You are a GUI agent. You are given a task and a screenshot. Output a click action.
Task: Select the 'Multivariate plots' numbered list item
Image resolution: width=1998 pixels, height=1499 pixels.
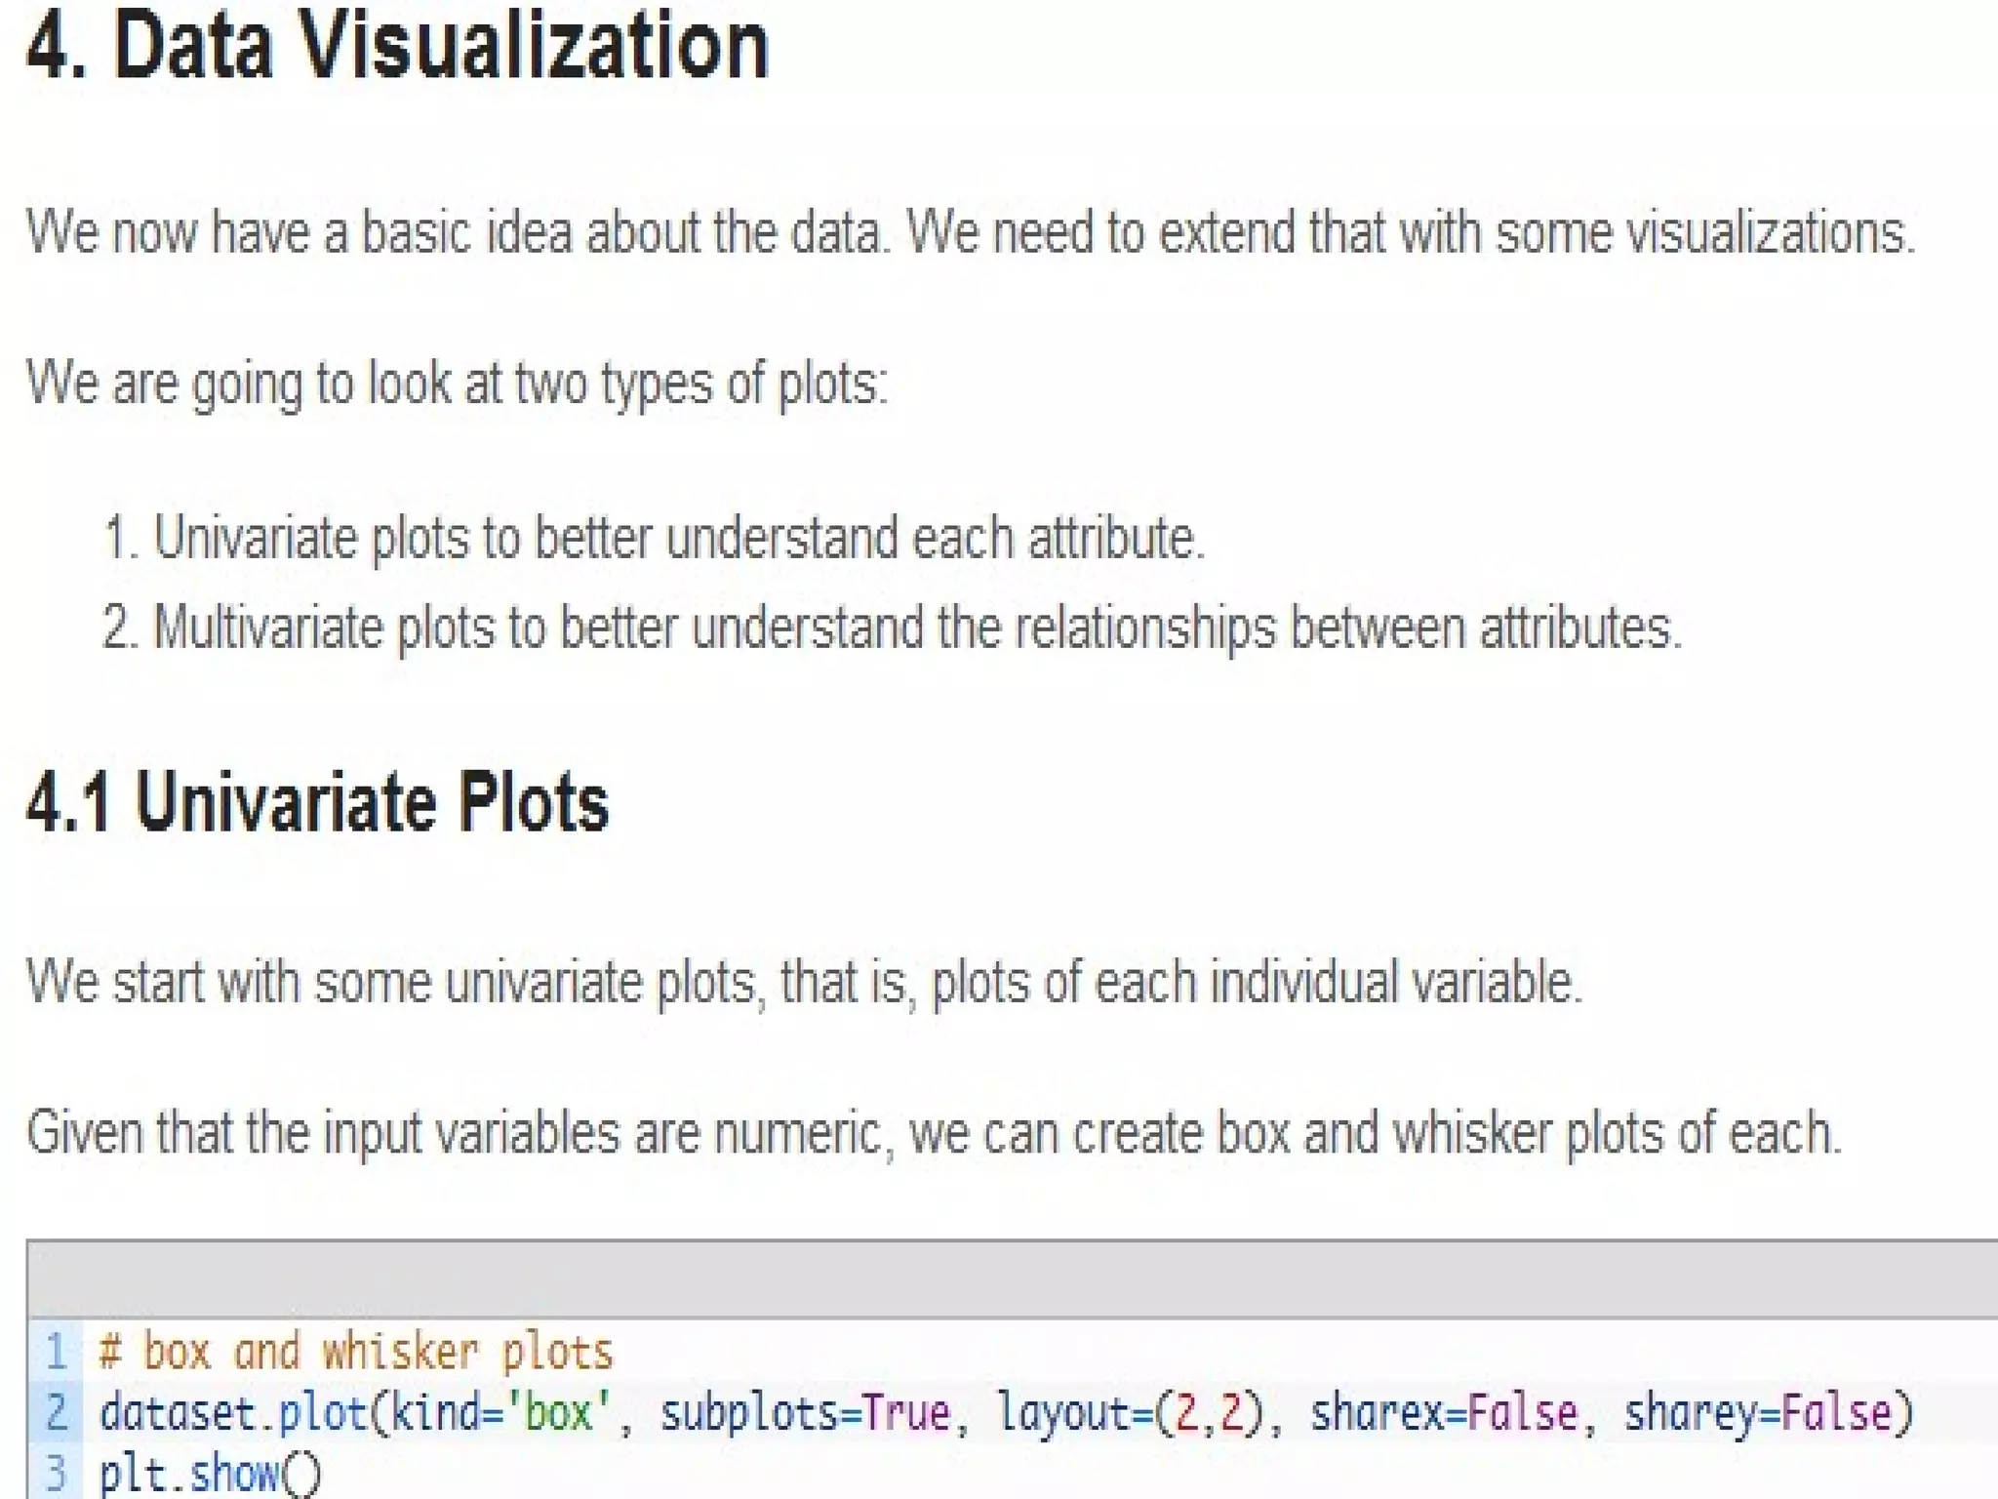pyautogui.click(x=893, y=628)
